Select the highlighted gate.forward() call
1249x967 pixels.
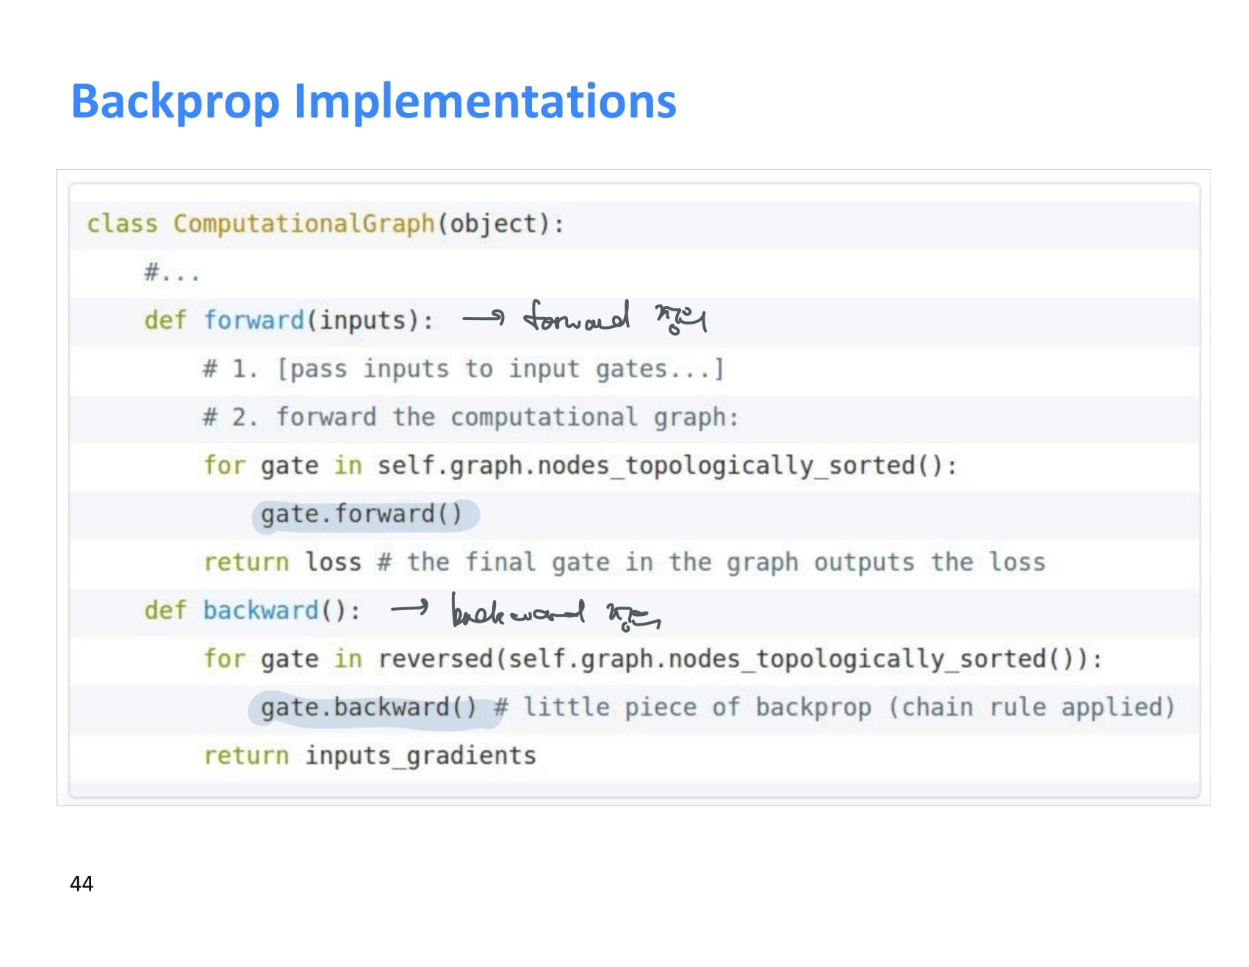coord(362,514)
